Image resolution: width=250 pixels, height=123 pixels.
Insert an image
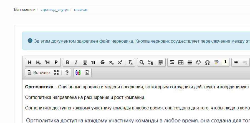click(172, 62)
